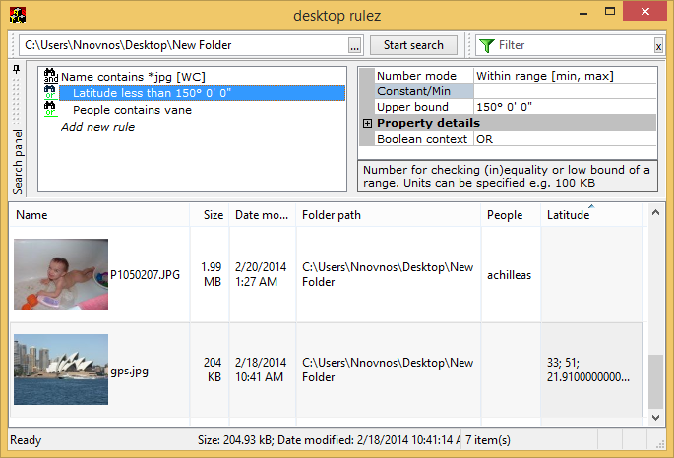Click binoculars 'or' icon of People rule

pos(50,109)
